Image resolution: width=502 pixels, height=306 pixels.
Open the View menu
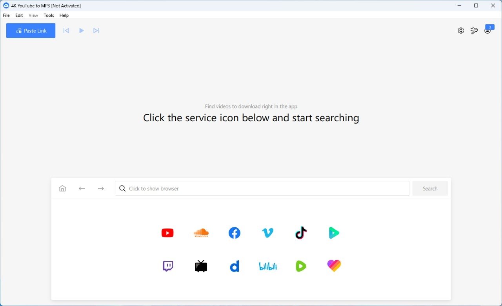pos(33,15)
